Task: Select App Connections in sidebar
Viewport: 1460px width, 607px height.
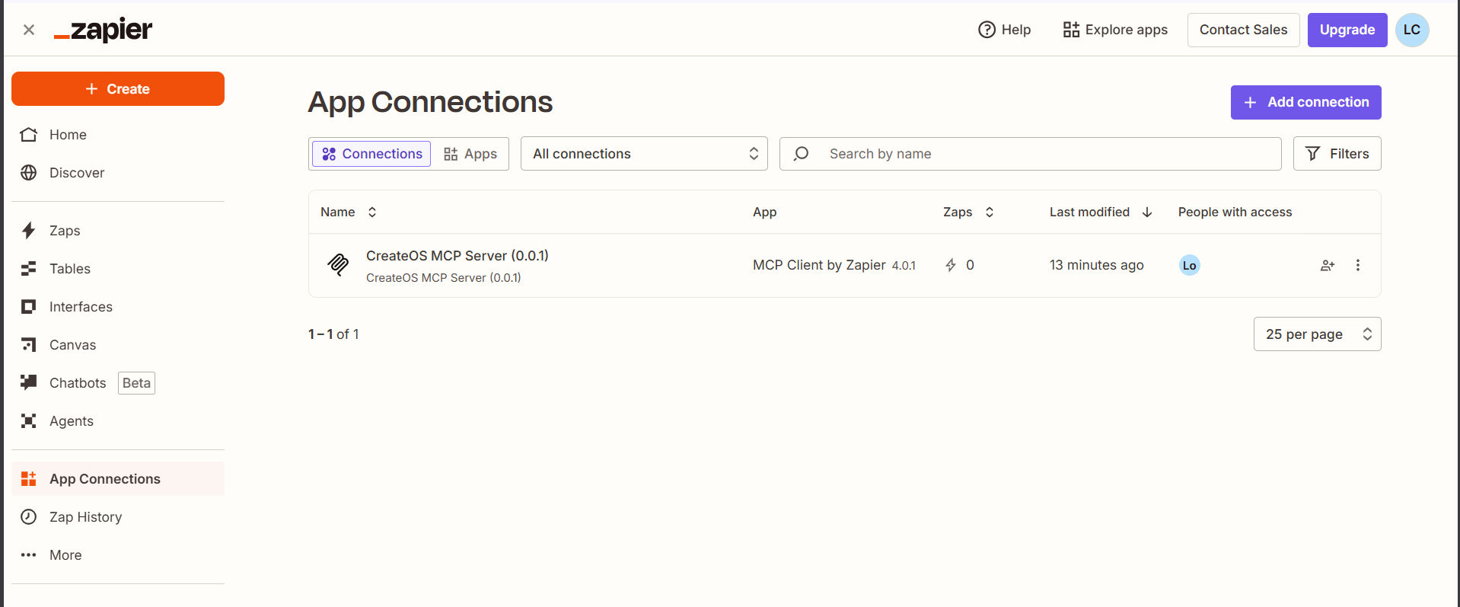Action: pos(118,479)
